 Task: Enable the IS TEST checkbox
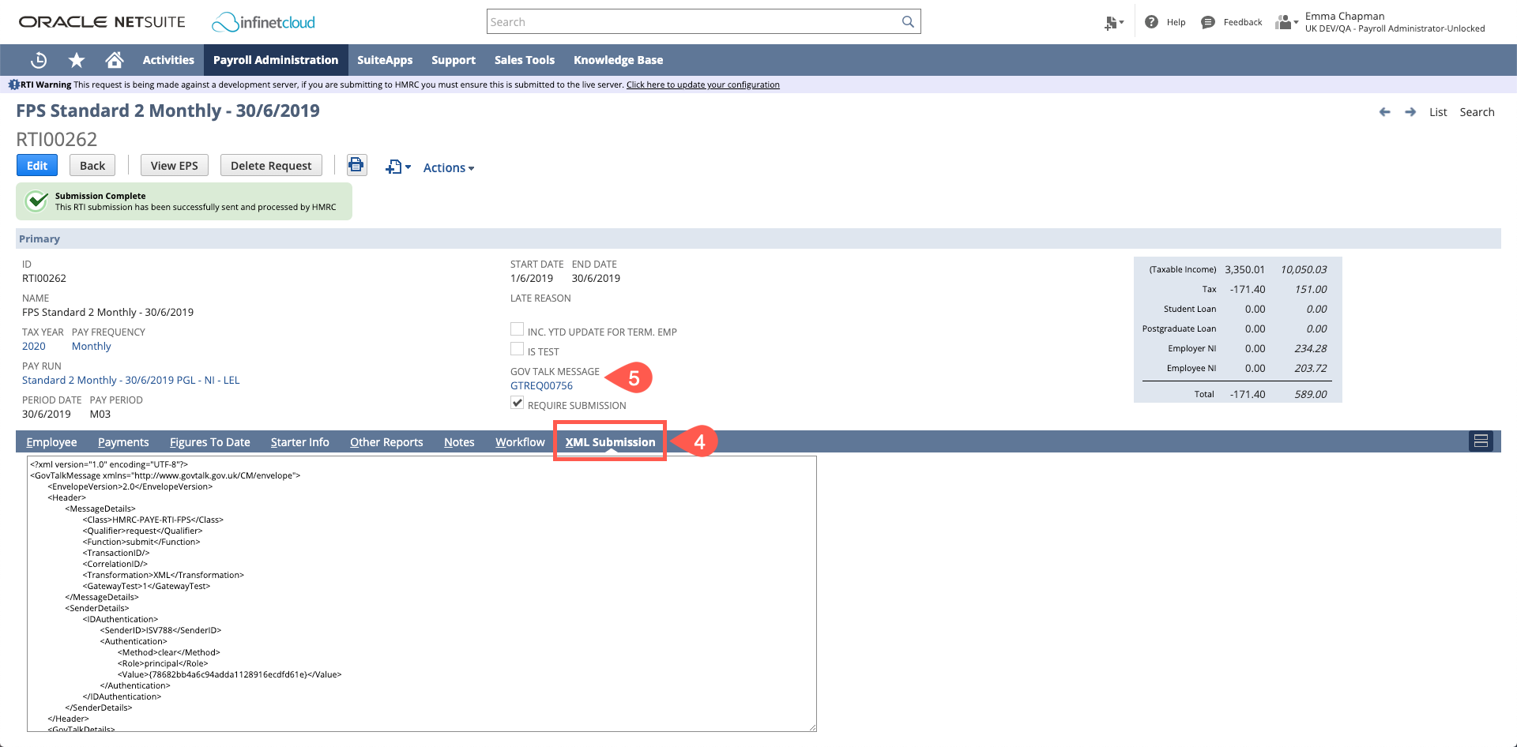(x=518, y=348)
